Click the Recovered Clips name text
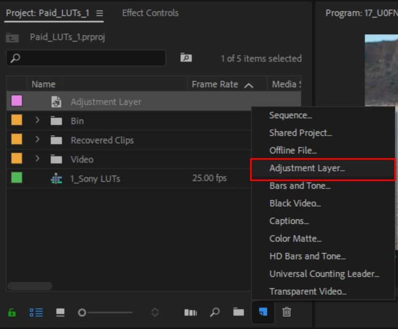Screen dimensions: 398x329 [102, 140]
